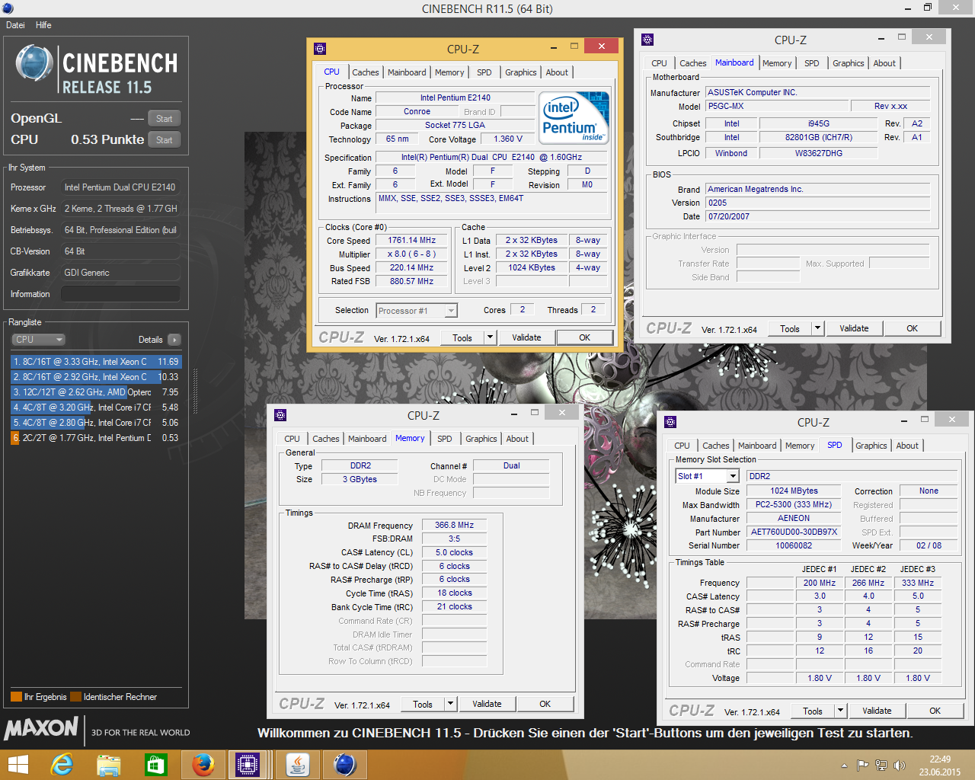
Task: Select ranking row 8C/16T @ 3.33 GHz
Action: pyautogui.click(x=96, y=362)
